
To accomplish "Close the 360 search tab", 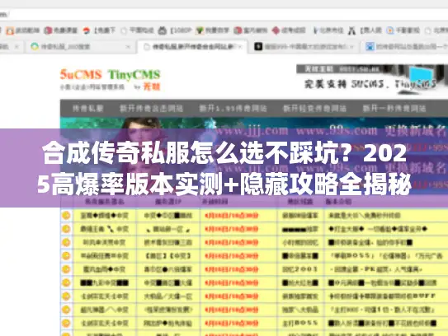I will point(128,46).
